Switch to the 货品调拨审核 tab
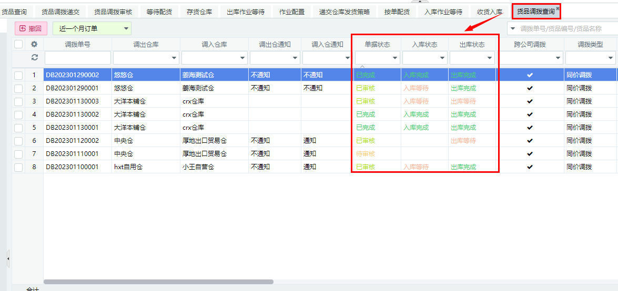 (x=113, y=12)
